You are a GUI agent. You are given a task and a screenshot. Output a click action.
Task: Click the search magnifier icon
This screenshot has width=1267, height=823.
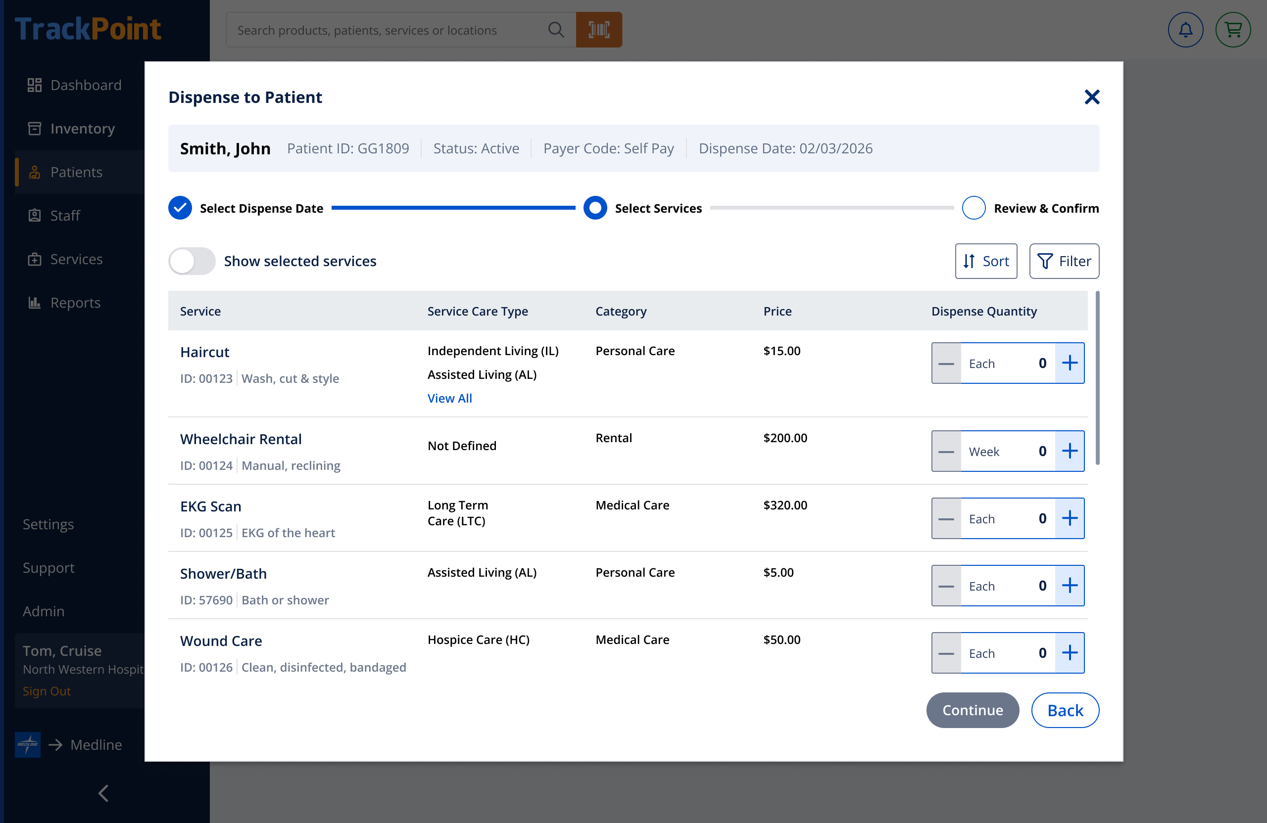click(x=556, y=30)
